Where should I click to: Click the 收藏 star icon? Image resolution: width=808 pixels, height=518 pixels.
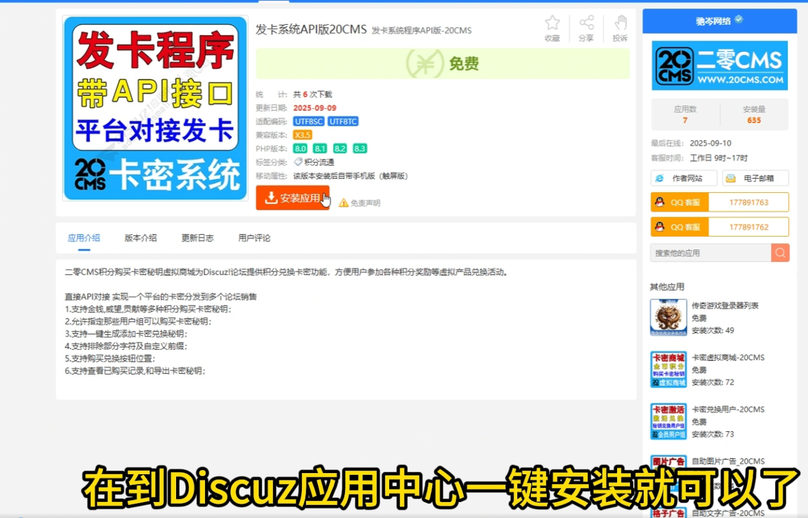[x=552, y=23]
